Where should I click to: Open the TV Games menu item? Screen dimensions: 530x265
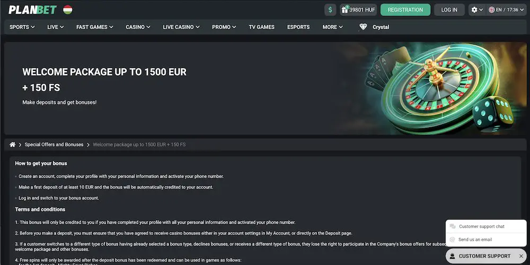tap(262, 27)
